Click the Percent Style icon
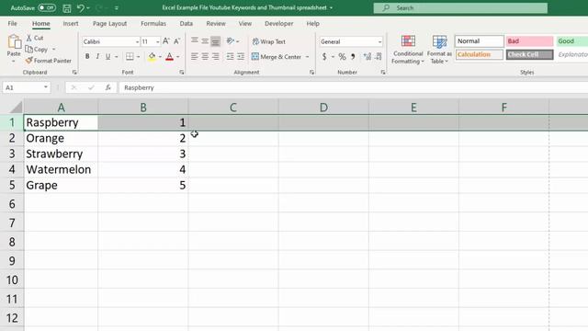This screenshot has width=588, height=331. click(342, 57)
